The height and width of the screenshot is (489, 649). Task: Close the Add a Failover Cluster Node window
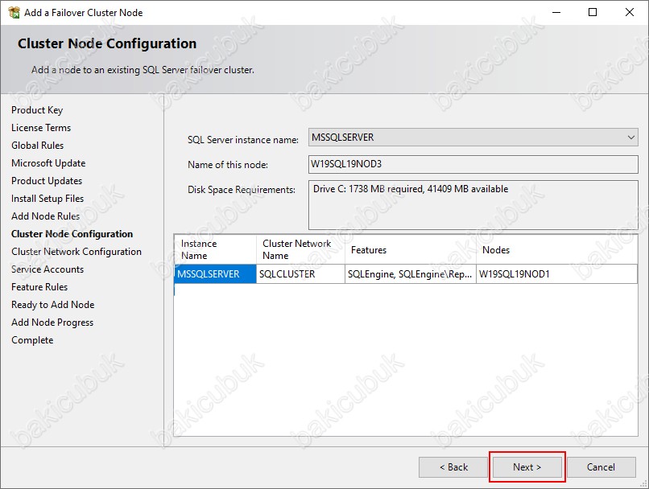pos(630,12)
